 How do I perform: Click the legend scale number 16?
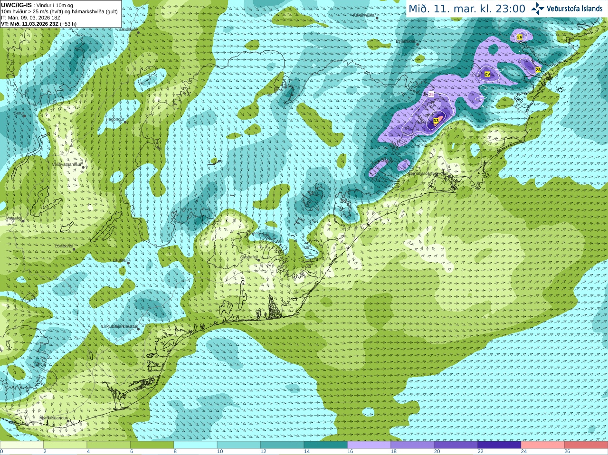pyautogui.click(x=350, y=452)
